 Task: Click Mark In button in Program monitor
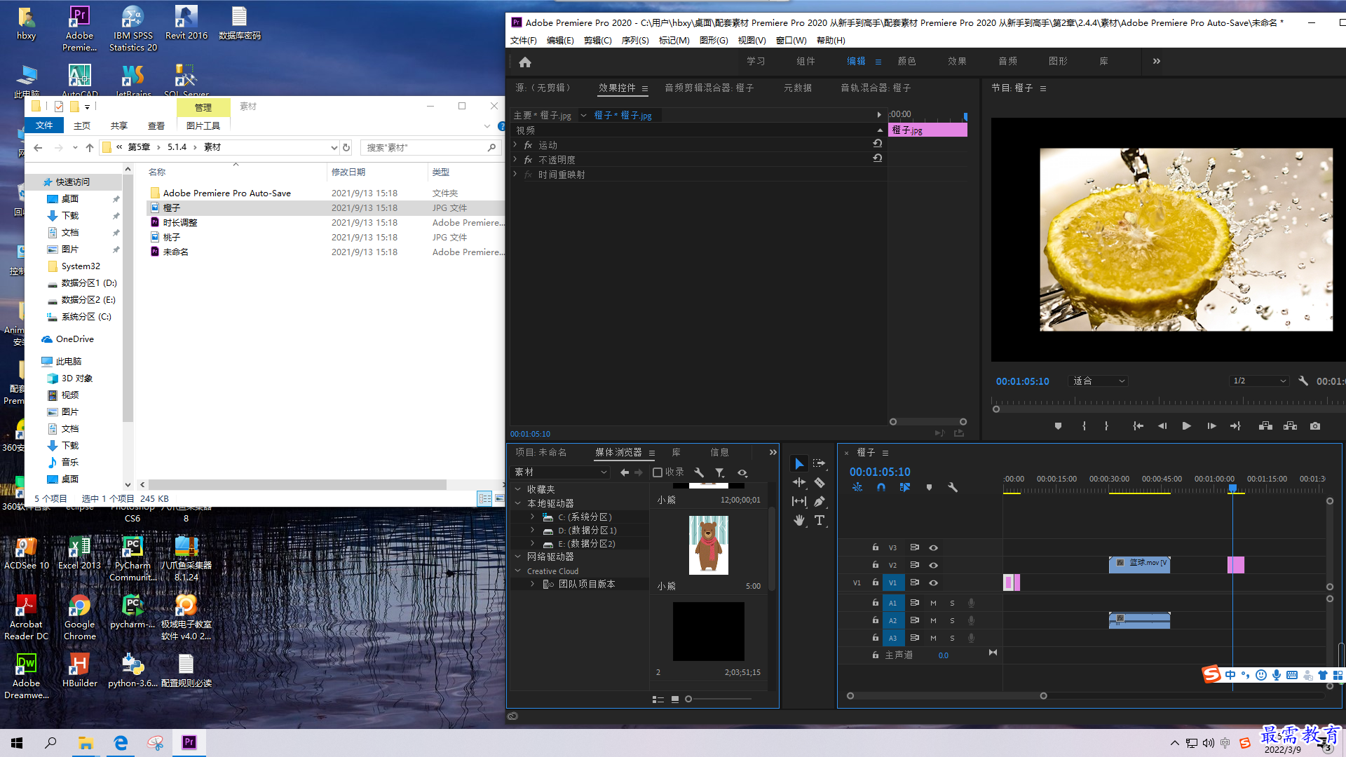(x=1084, y=426)
